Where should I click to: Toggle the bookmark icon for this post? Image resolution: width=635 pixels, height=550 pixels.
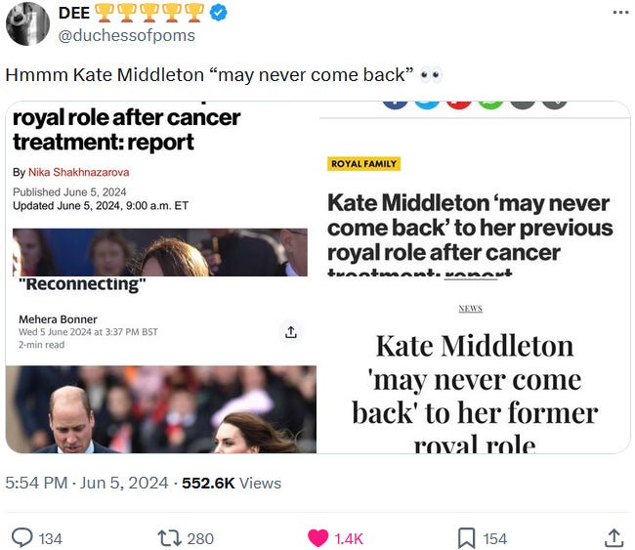click(x=466, y=538)
